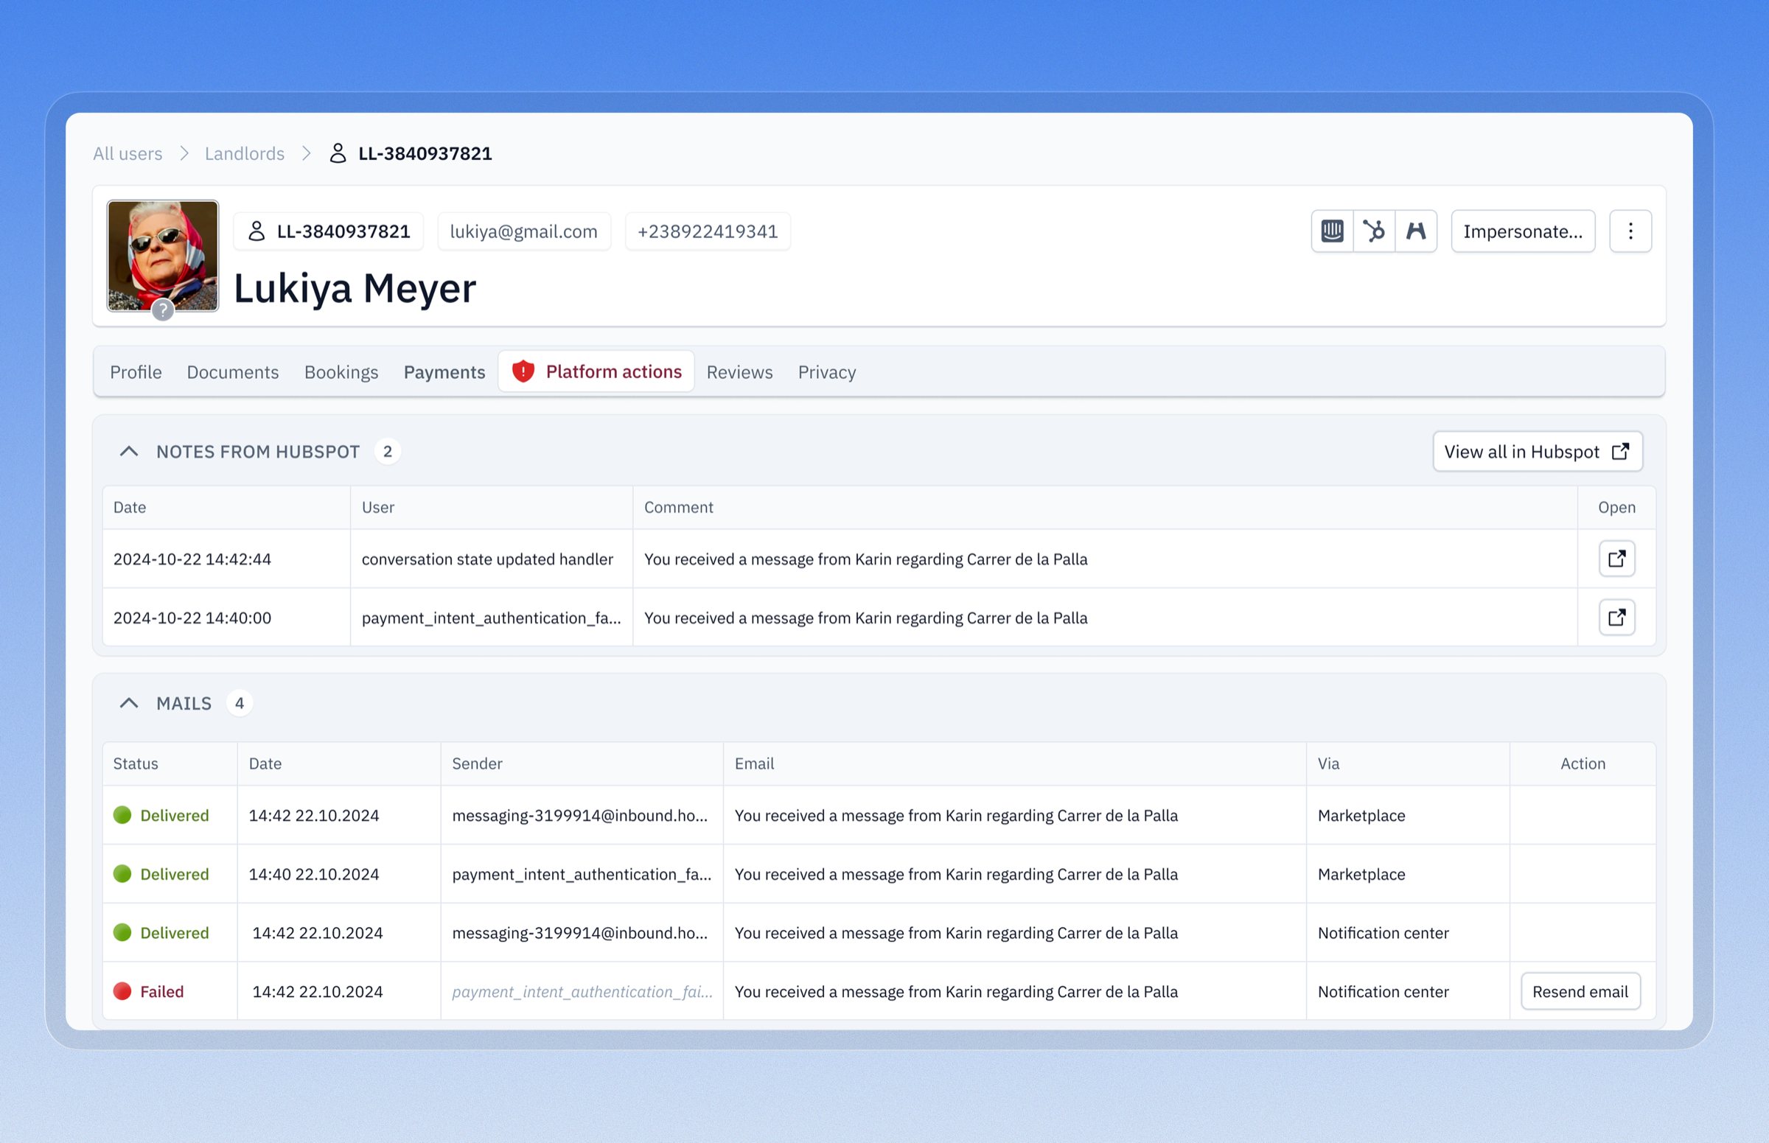Click the Mails section title
1769x1143 pixels.
(184, 703)
